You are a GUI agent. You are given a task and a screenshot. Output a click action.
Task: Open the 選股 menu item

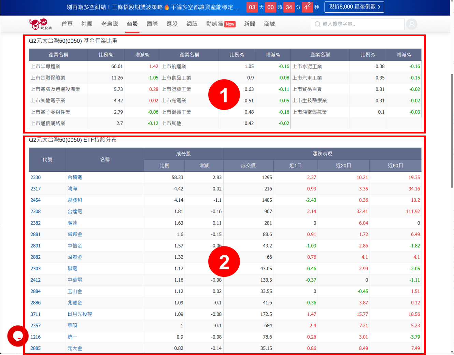tap(172, 24)
